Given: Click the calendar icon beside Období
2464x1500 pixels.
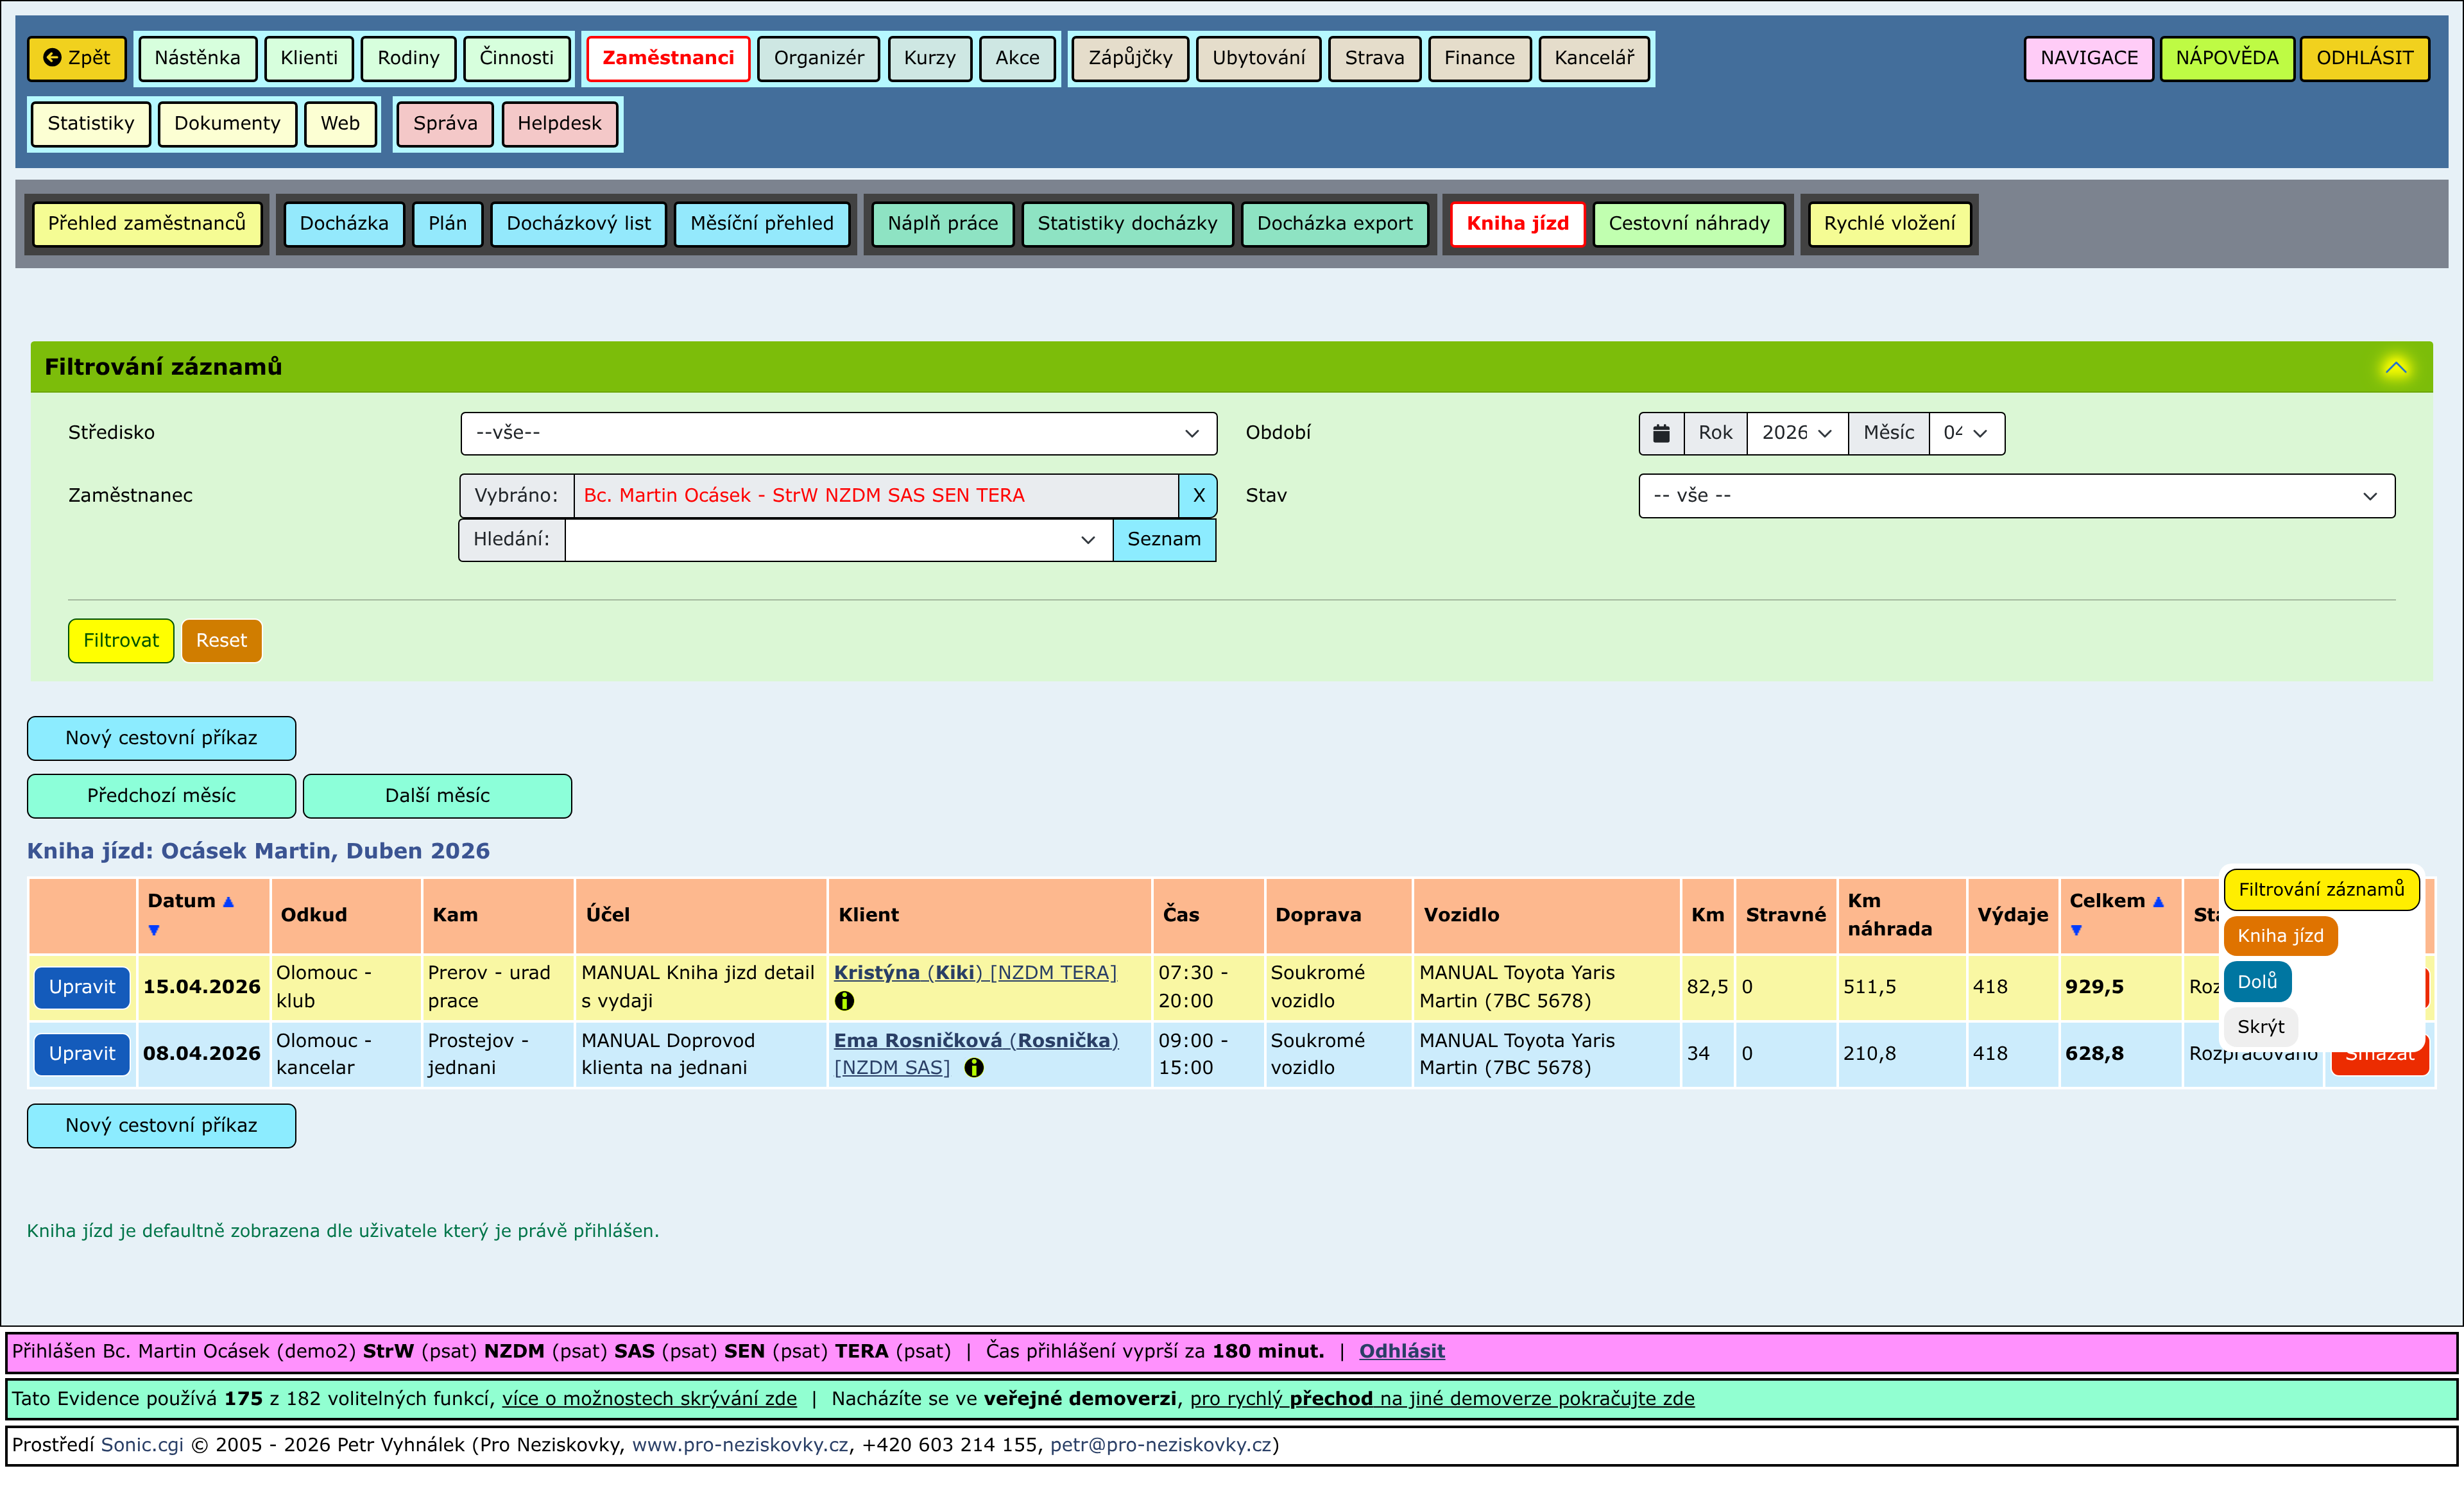Looking at the screenshot, I should pyautogui.click(x=1661, y=433).
